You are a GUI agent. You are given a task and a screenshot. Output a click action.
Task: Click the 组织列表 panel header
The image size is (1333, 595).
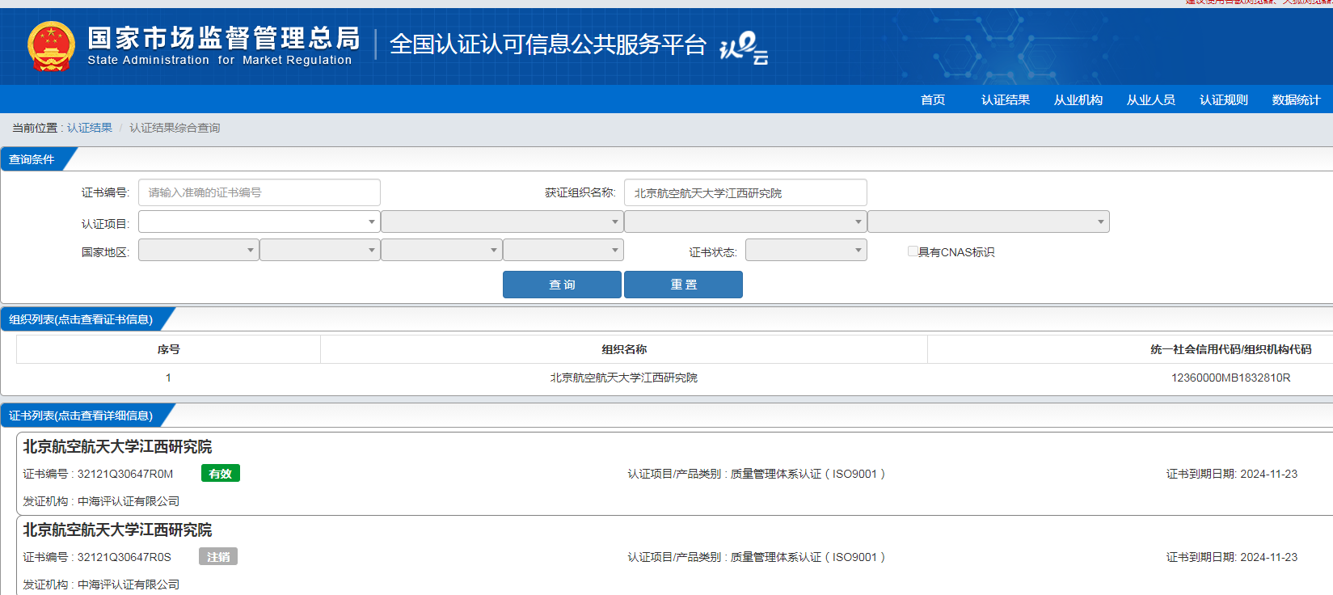81,319
